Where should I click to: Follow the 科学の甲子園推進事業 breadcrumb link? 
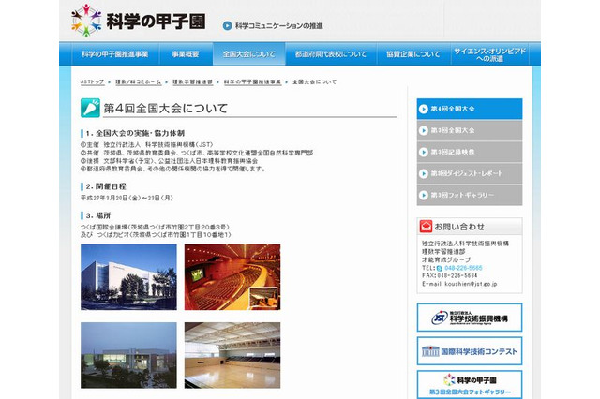252,82
